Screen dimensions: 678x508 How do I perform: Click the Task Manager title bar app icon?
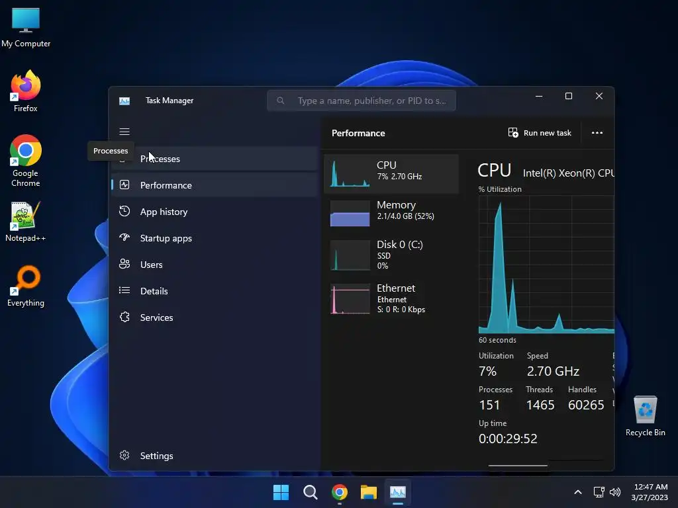pyautogui.click(x=124, y=101)
